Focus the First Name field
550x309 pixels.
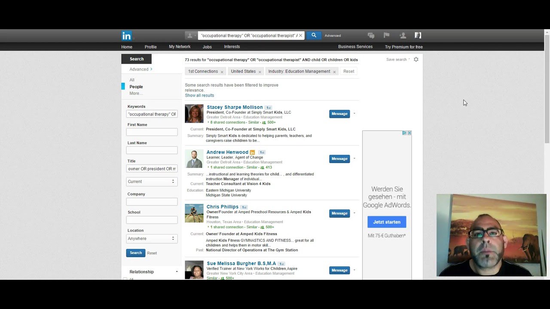pyautogui.click(x=152, y=132)
